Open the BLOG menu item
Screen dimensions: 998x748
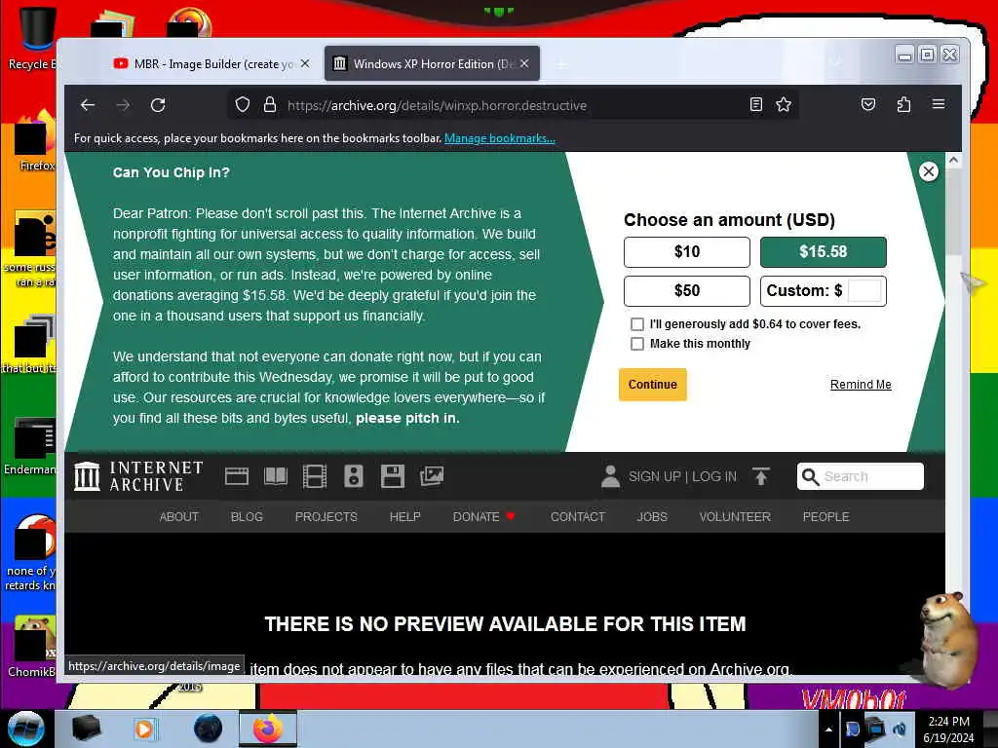click(247, 516)
